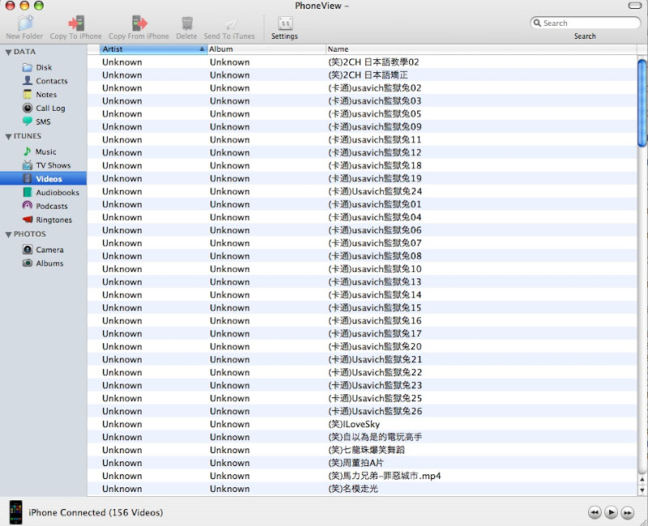Select row (卡通)usavich監獄兔15
648x526 pixels.
(362, 308)
